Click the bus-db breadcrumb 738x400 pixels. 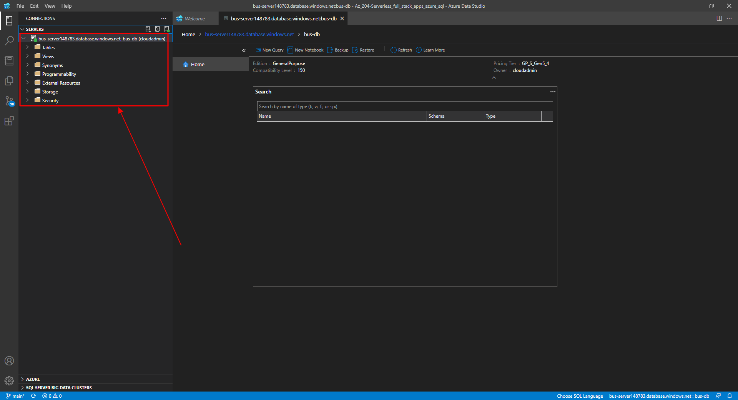pyautogui.click(x=312, y=34)
